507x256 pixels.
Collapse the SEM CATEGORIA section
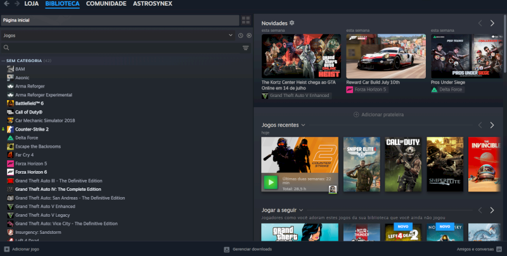pos(3,61)
